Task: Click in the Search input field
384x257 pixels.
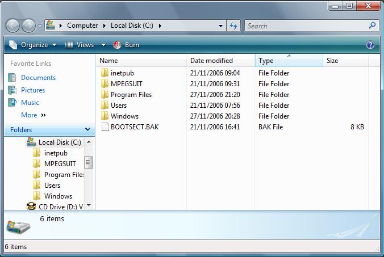Action: (x=306, y=26)
